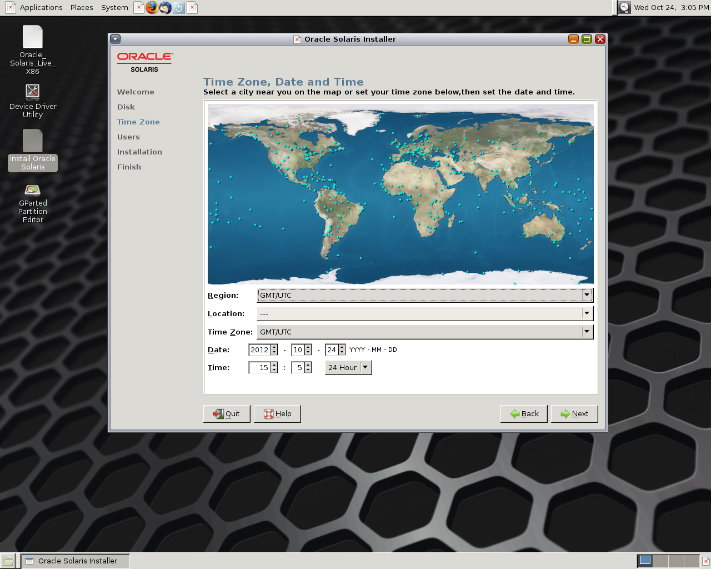Open the Applications menu

41,8
